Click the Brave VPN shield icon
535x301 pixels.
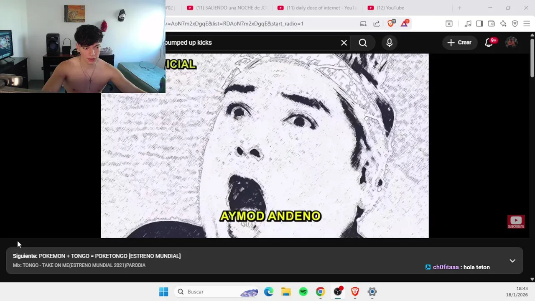tap(515, 24)
